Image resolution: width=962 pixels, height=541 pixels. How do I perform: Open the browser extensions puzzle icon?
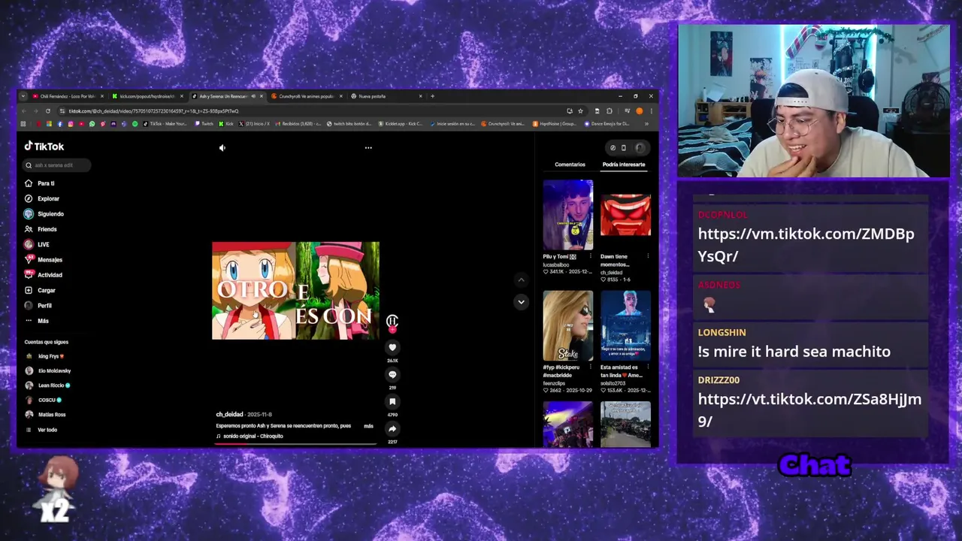pyautogui.click(x=610, y=111)
